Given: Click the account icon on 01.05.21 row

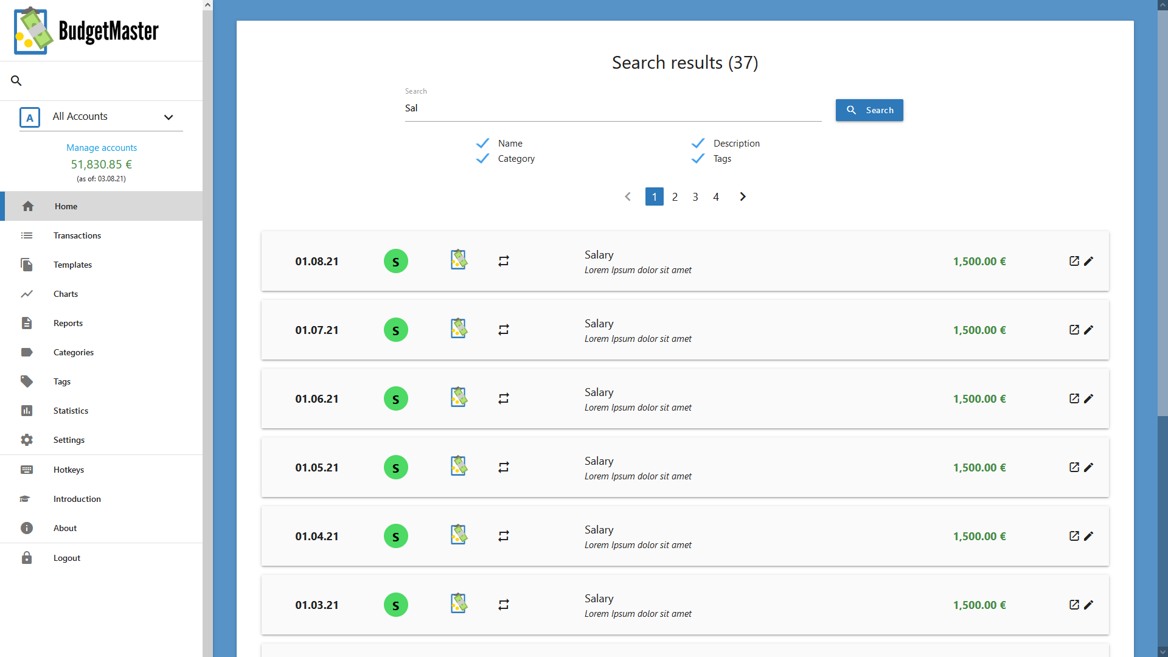Looking at the screenshot, I should (459, 466).
